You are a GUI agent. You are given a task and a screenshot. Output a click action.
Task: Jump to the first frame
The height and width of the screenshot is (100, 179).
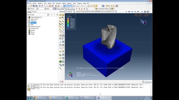pos(129,12)
